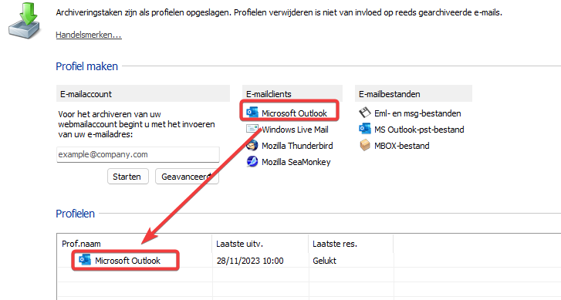This screenshot has height=300, width=561.
Task: Sort profiles by the Prof.naam column header
Action: tap(81, 244)
